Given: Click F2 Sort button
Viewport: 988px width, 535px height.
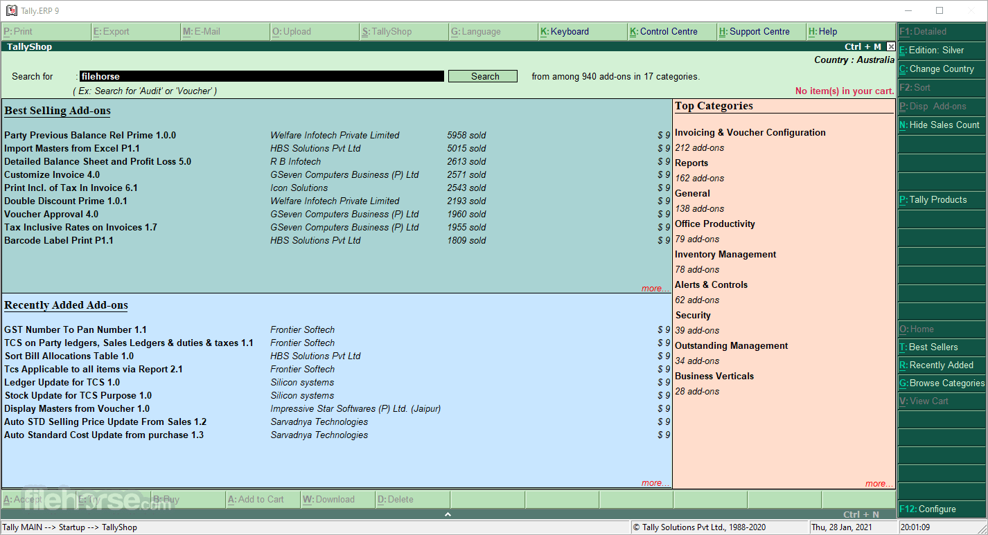Looking at the screenshot, I should [942, 87].
